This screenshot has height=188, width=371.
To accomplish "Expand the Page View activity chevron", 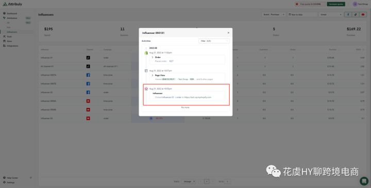I will 153,75.
